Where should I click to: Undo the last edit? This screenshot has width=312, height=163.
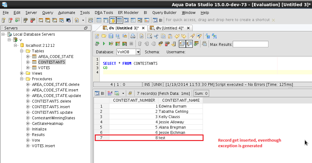pos(177,36)
